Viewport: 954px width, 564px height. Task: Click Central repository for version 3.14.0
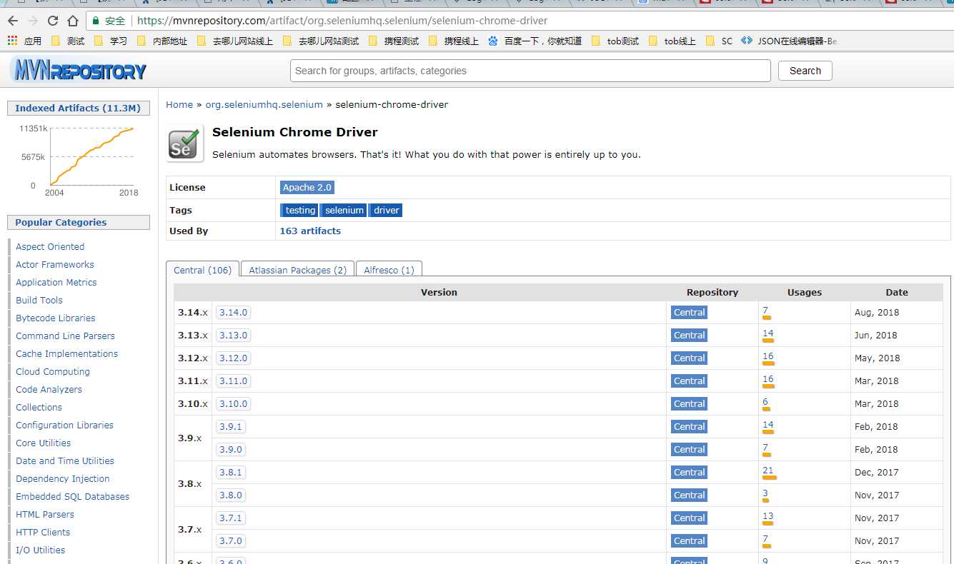click(x=689, y=312)
